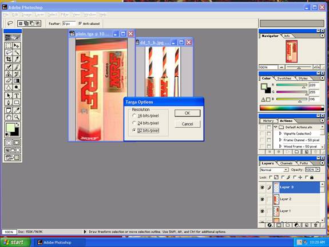Add a layer style from Layers panel

click(269, 225)
